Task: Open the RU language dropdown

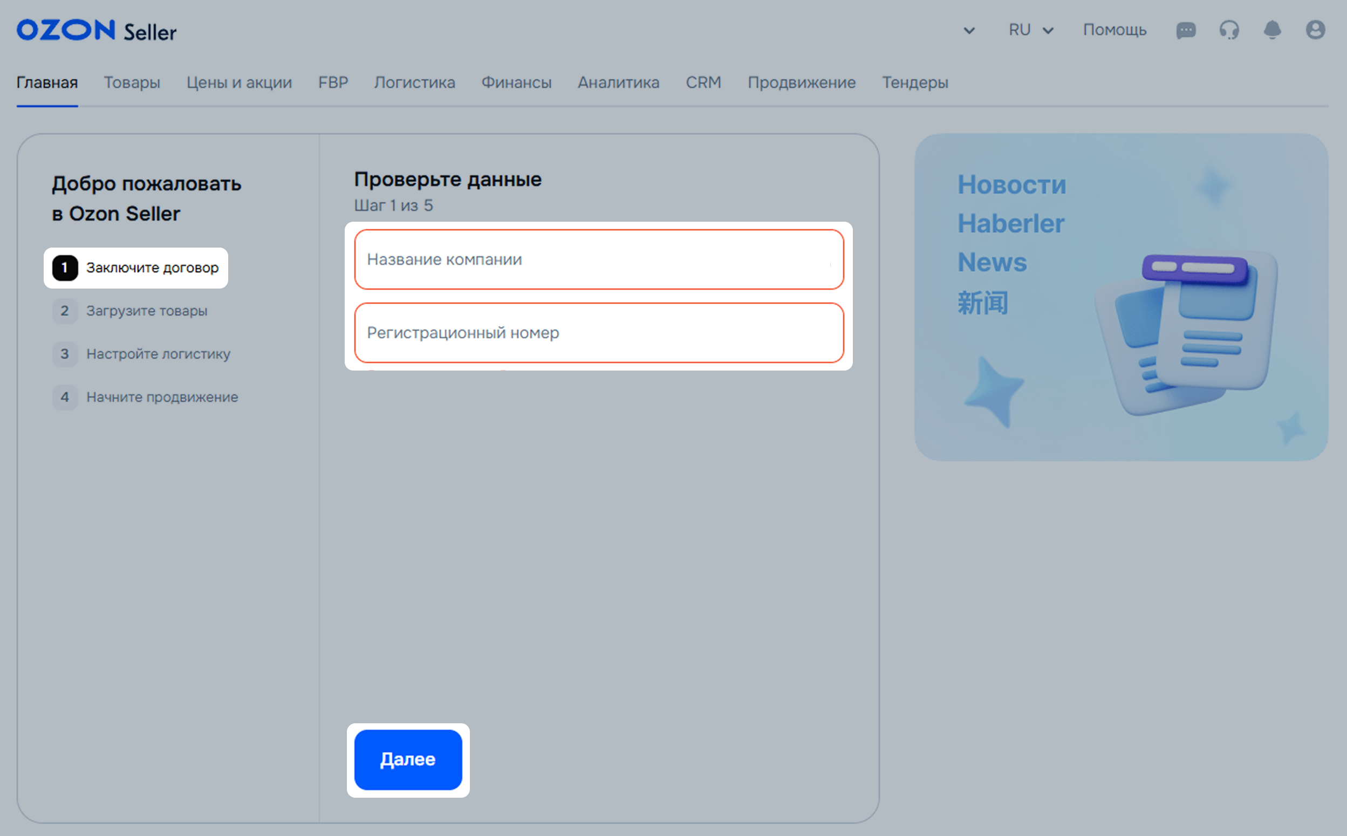Action: point(1031,30)
